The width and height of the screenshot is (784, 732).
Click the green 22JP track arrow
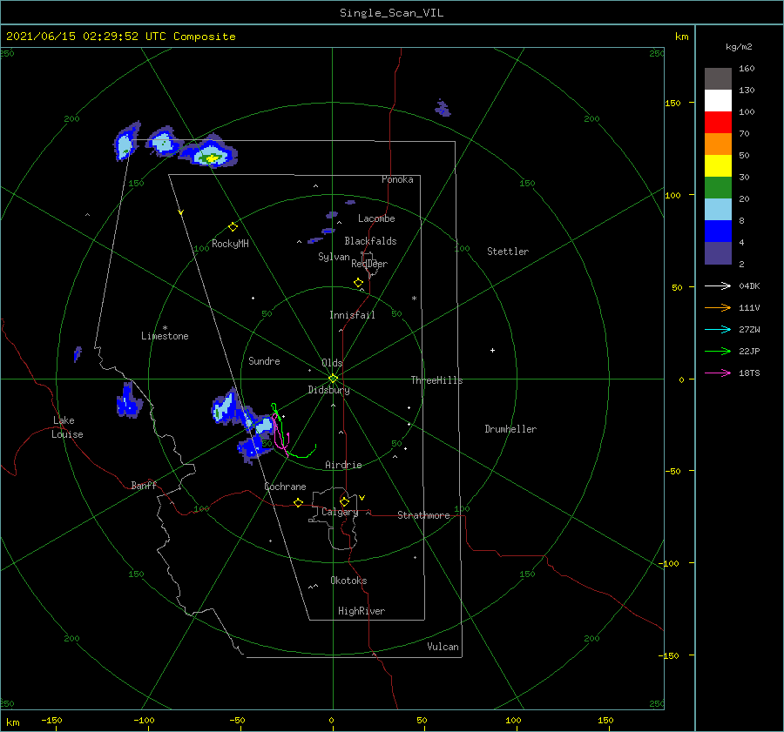pyautogui.click(x=718, y=352)
